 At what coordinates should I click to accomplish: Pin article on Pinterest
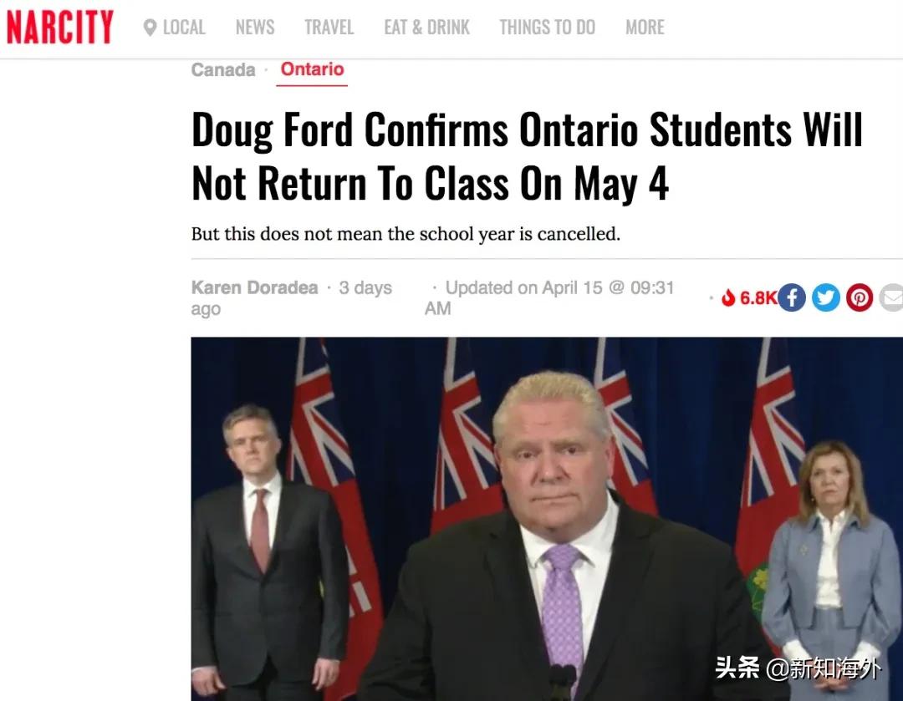pos(860,297)
